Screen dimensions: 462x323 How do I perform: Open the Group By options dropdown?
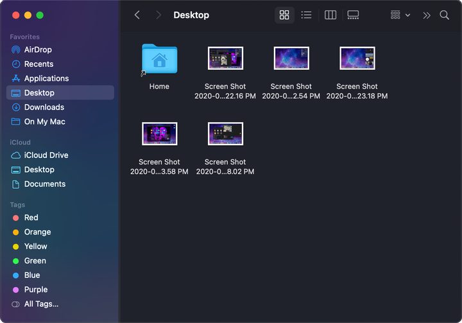tap(400, 15)
